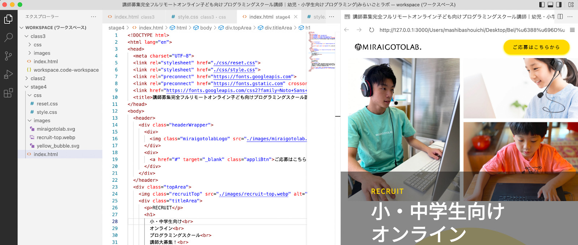Click div.titleArea in the breadcrumb
The image size is (578, 245).
[x=278, y=28]
